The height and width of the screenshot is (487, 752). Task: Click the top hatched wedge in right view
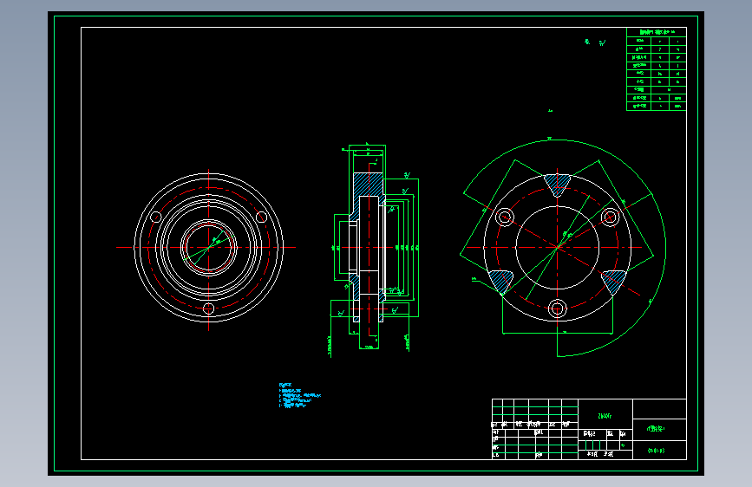(558, 185)
